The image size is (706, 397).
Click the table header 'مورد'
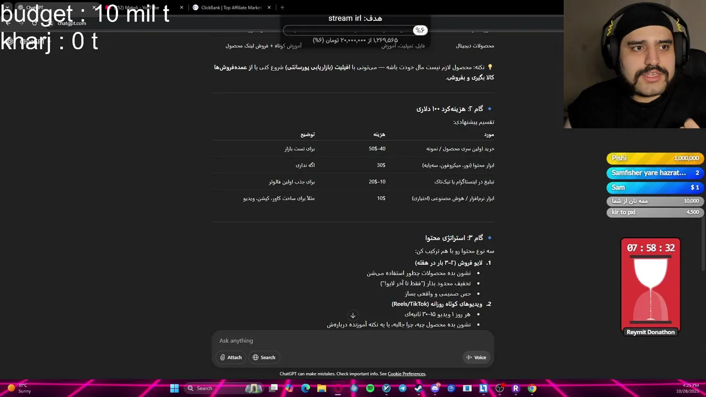[489, 135]
